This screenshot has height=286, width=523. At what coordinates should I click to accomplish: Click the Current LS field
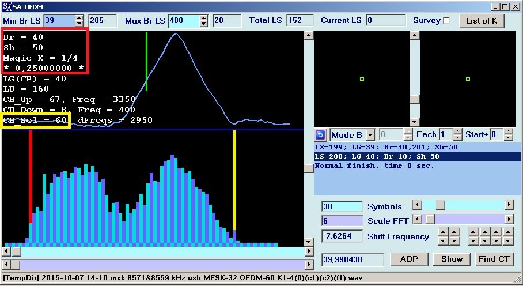[386, 20]
